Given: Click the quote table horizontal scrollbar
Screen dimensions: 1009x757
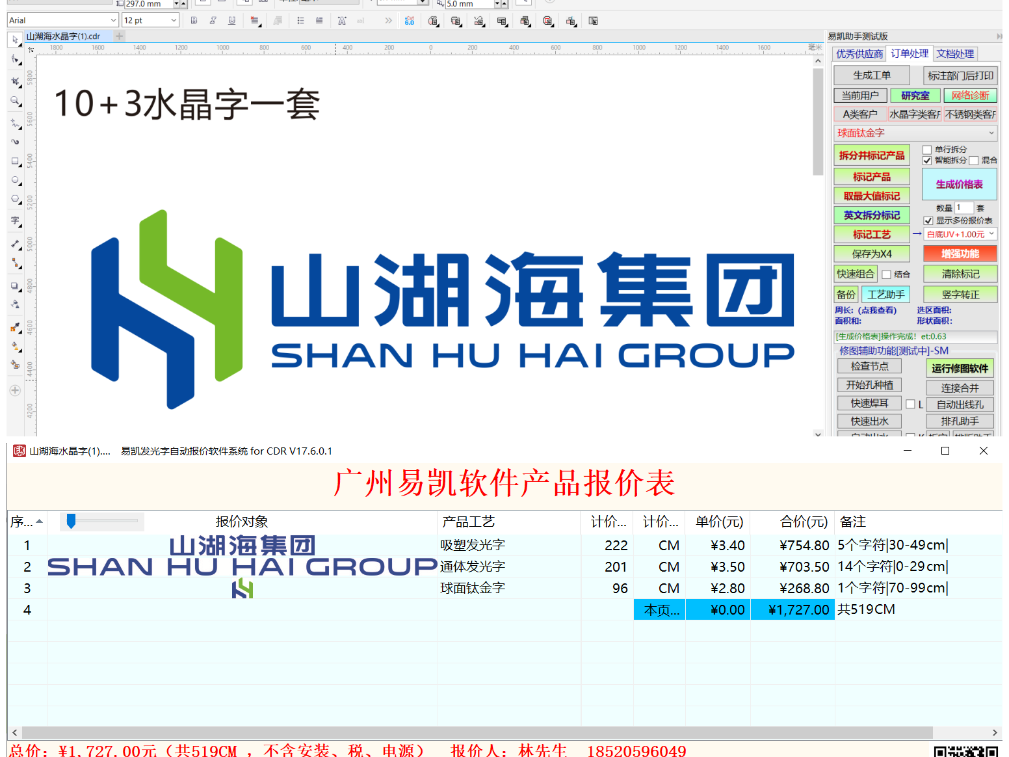Looking at the screenshot, I should pos(477,732).
